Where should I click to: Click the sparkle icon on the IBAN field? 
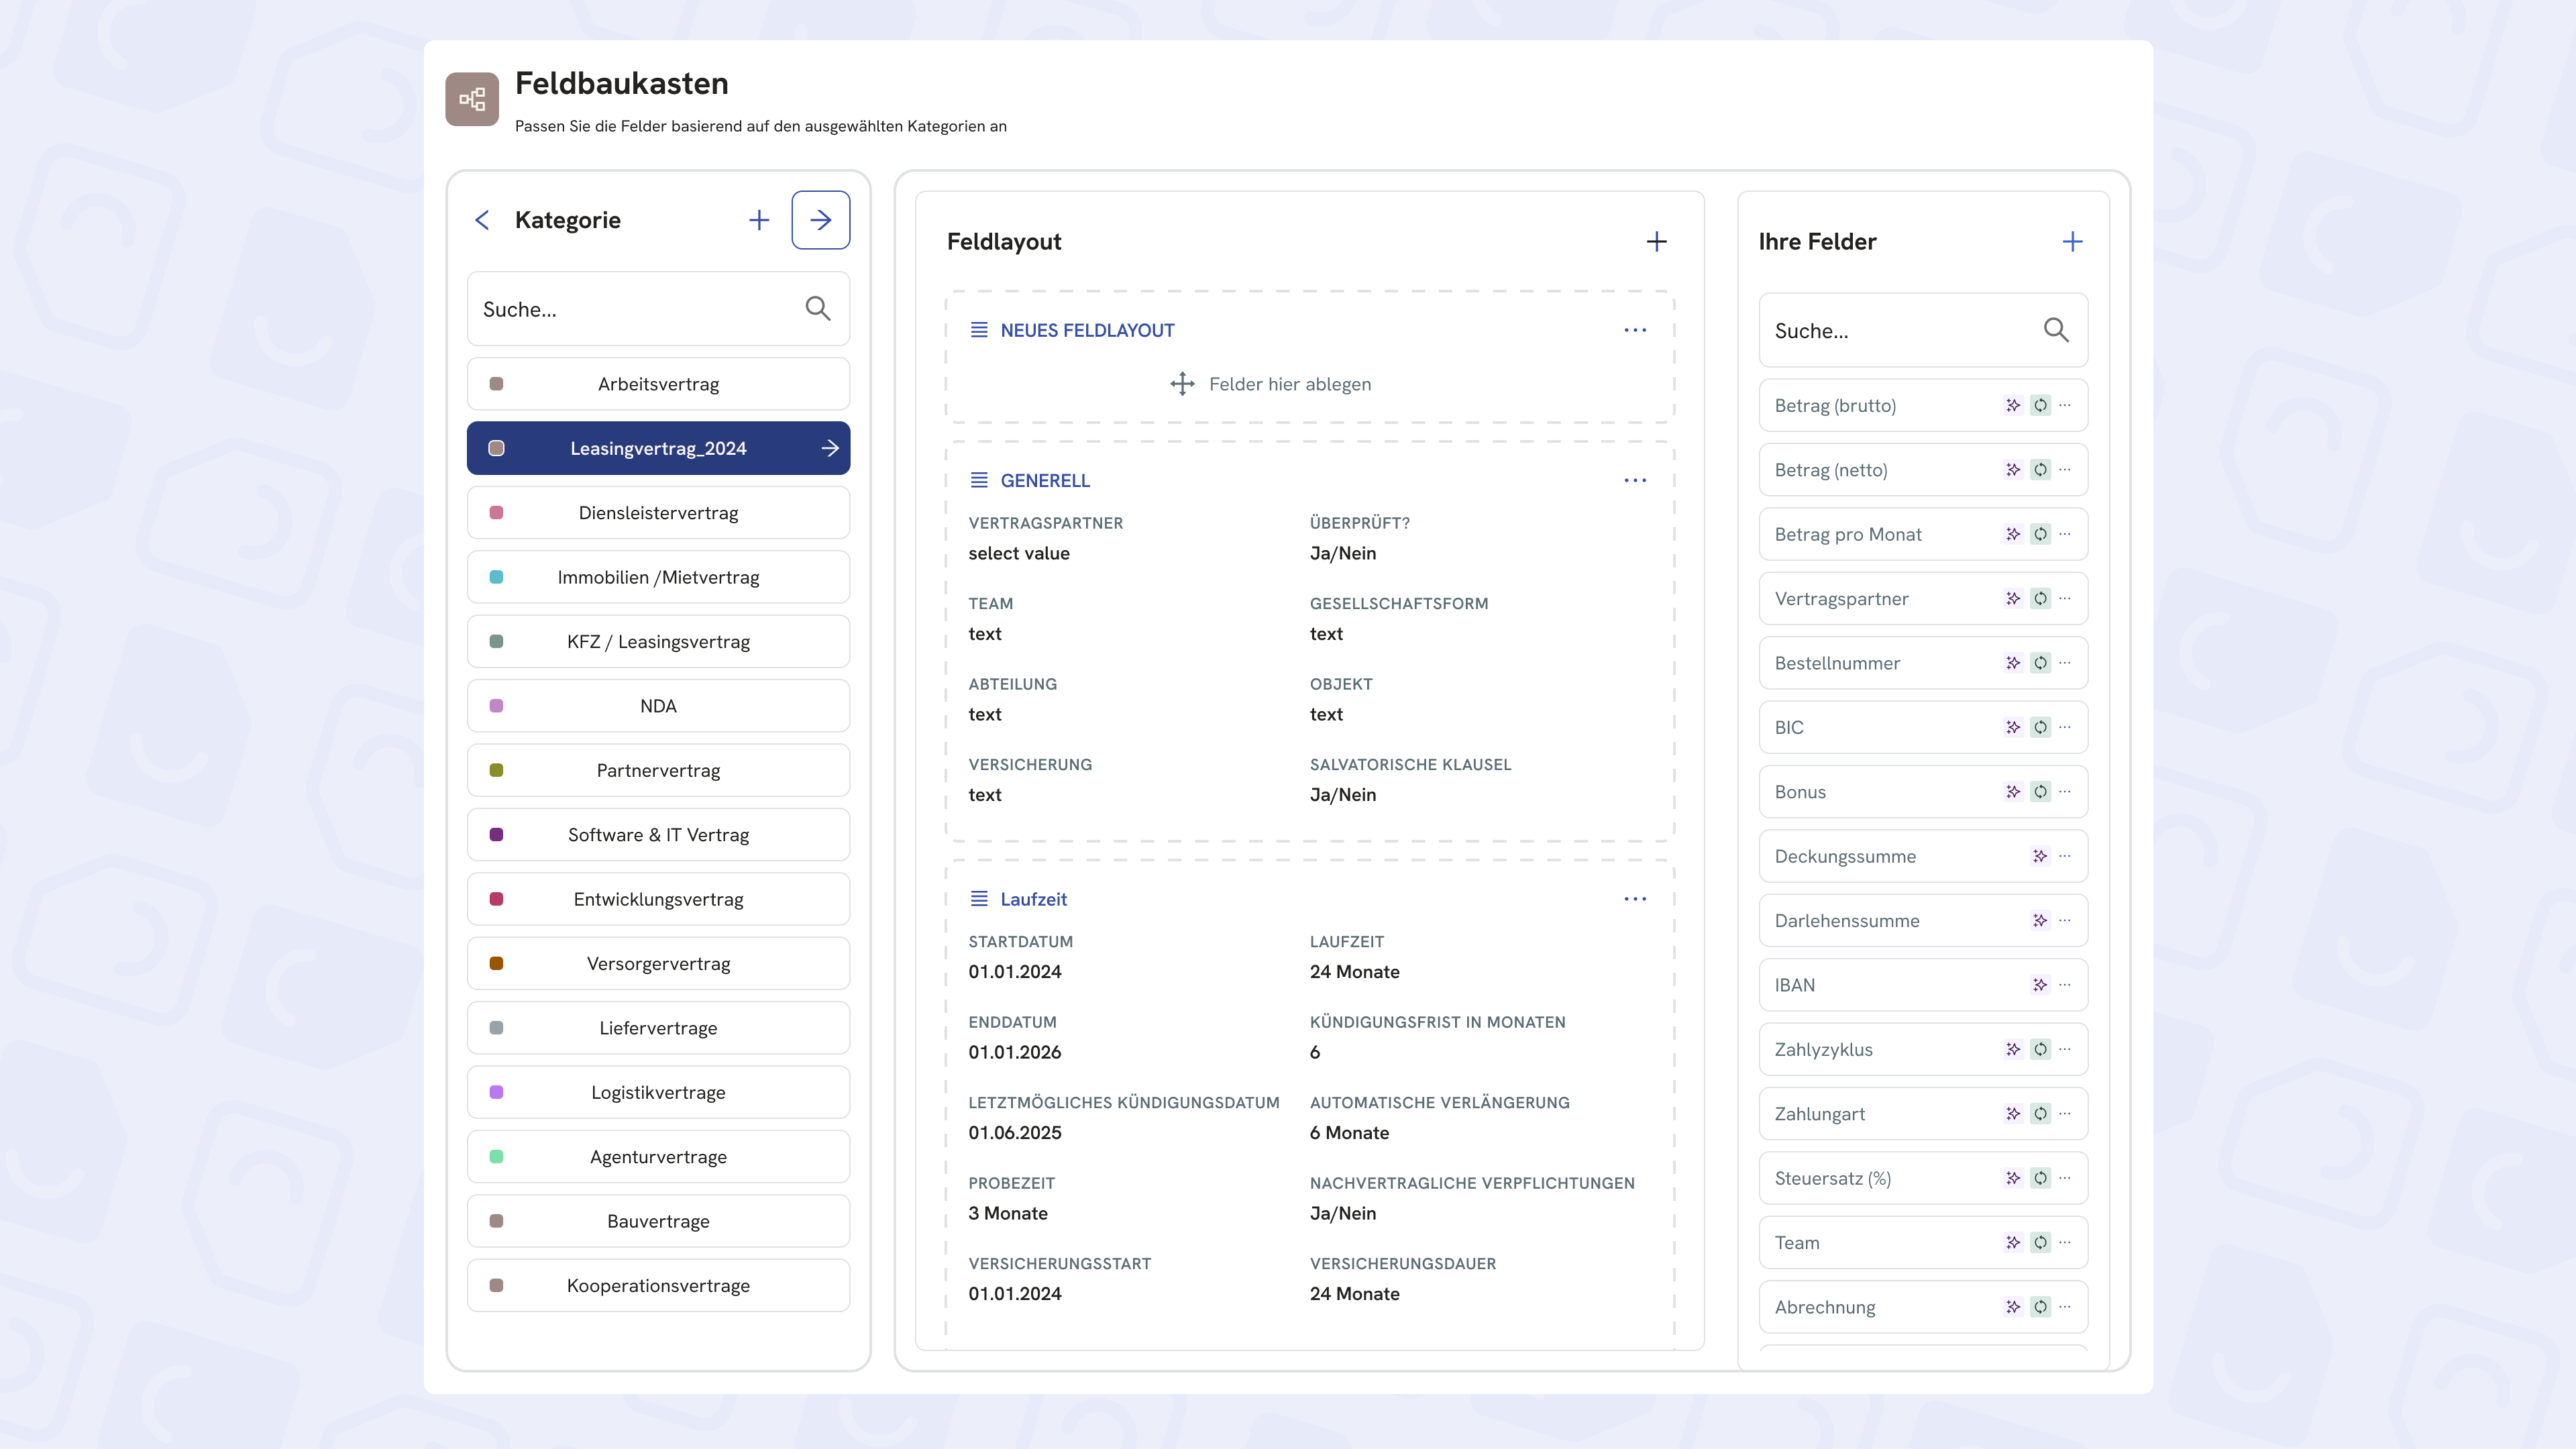pos(2039,985)
